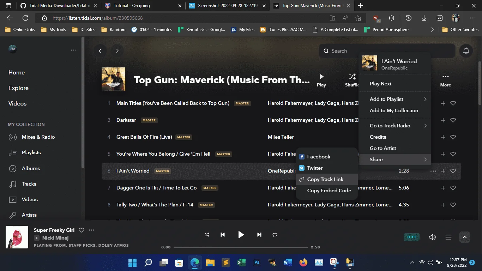Image resolution: width=482 pixels, height=271 pixels.
Task: Open Windows Start menu
Action: pos(133,263)
